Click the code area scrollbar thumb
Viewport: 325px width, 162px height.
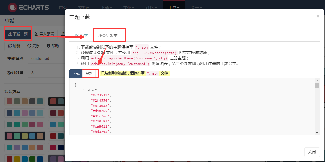click(317, 85)
